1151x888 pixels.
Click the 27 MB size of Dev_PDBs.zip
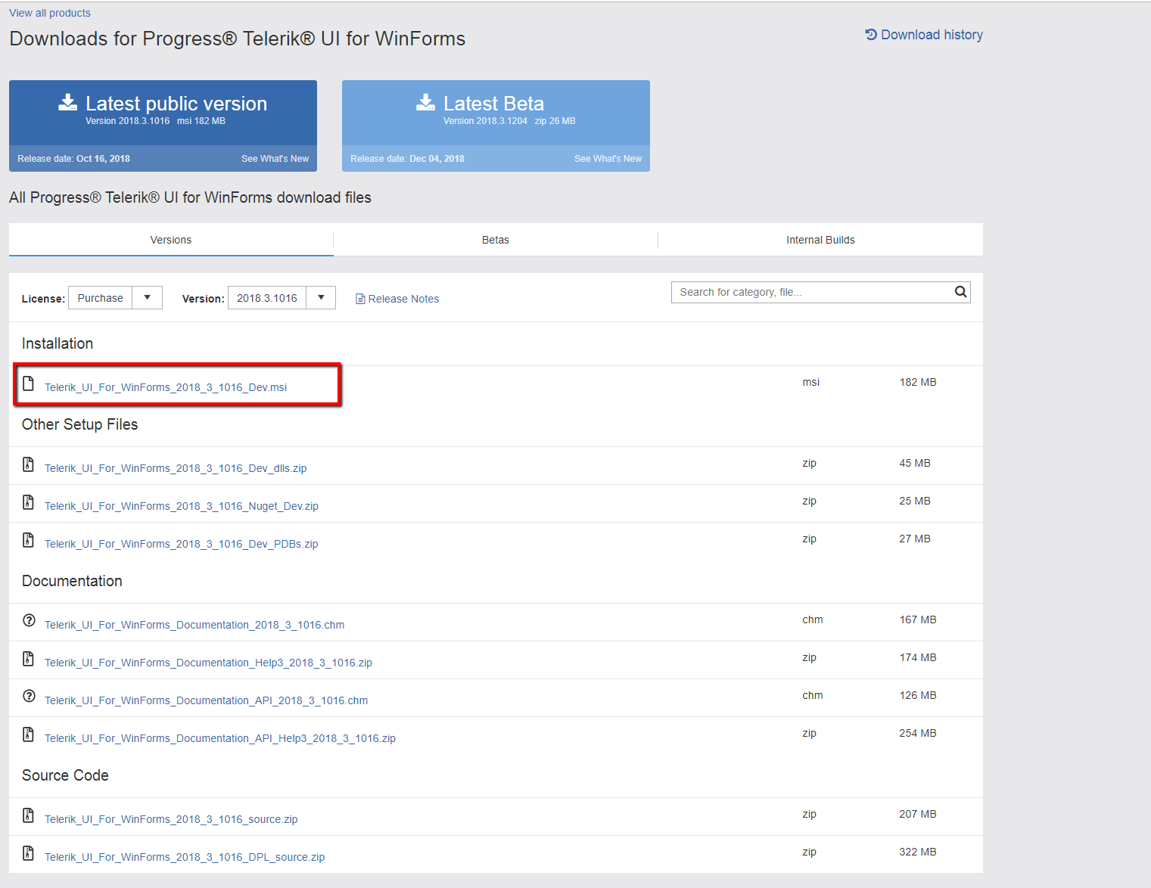point(915,539)
